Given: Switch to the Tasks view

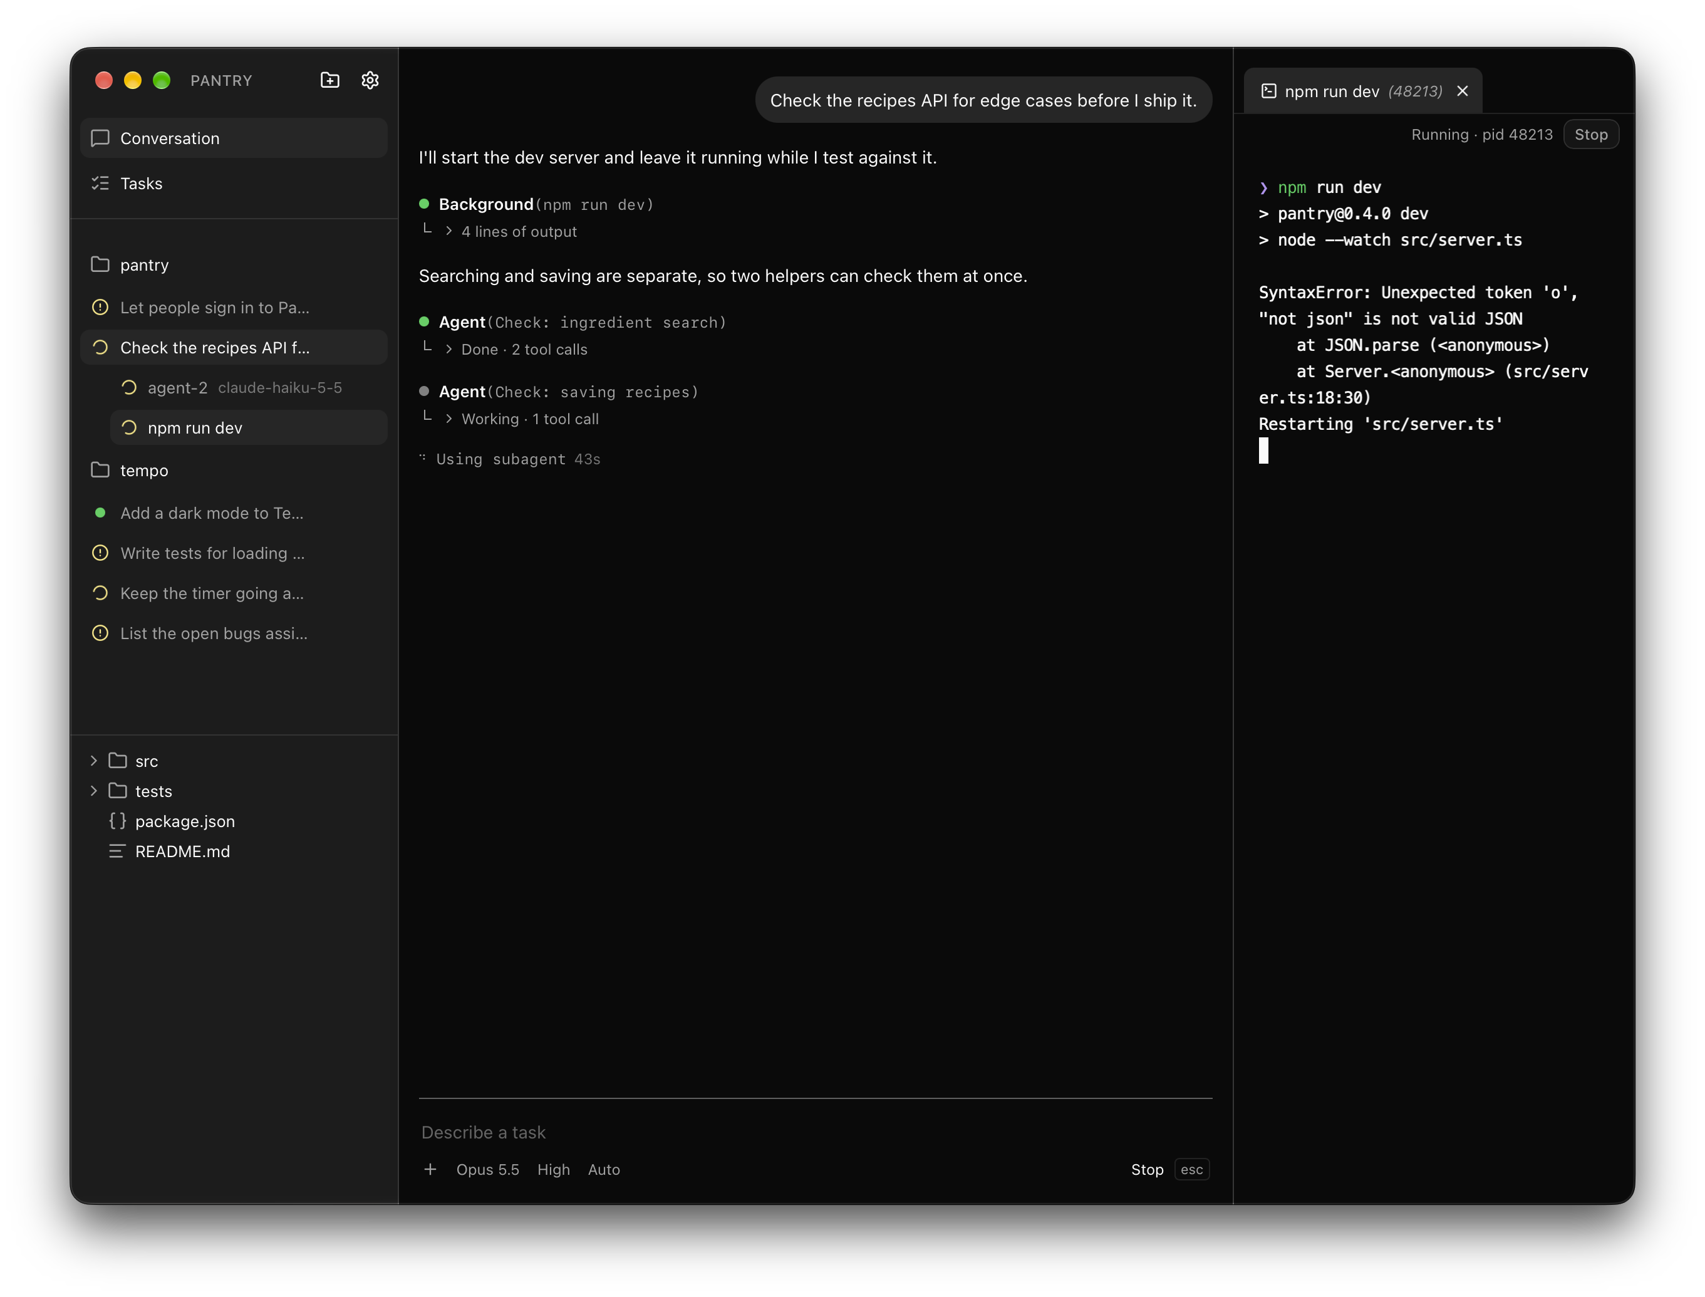Looking at the screenshot, I should coord(234,183).
